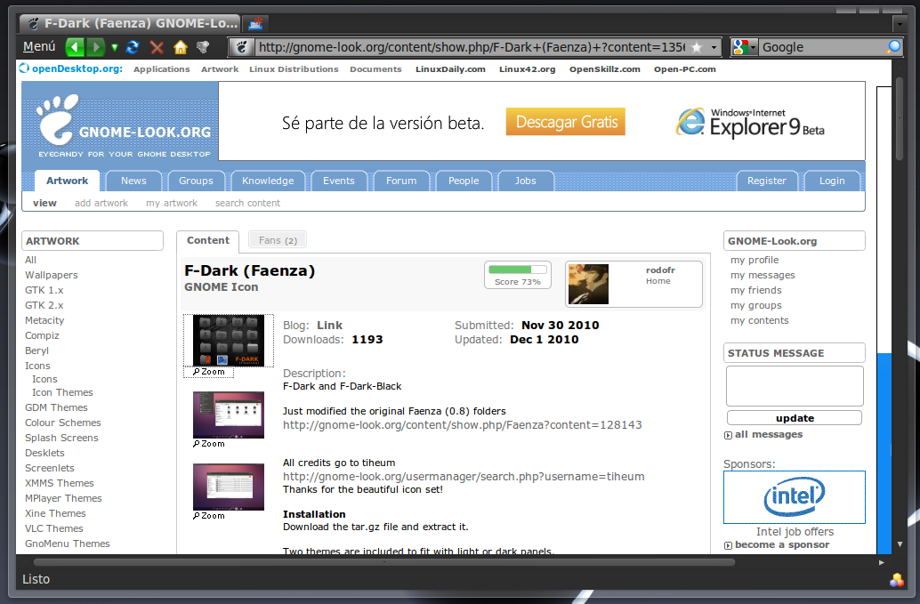Expand the URL bar history dropdown

[714, 47]
